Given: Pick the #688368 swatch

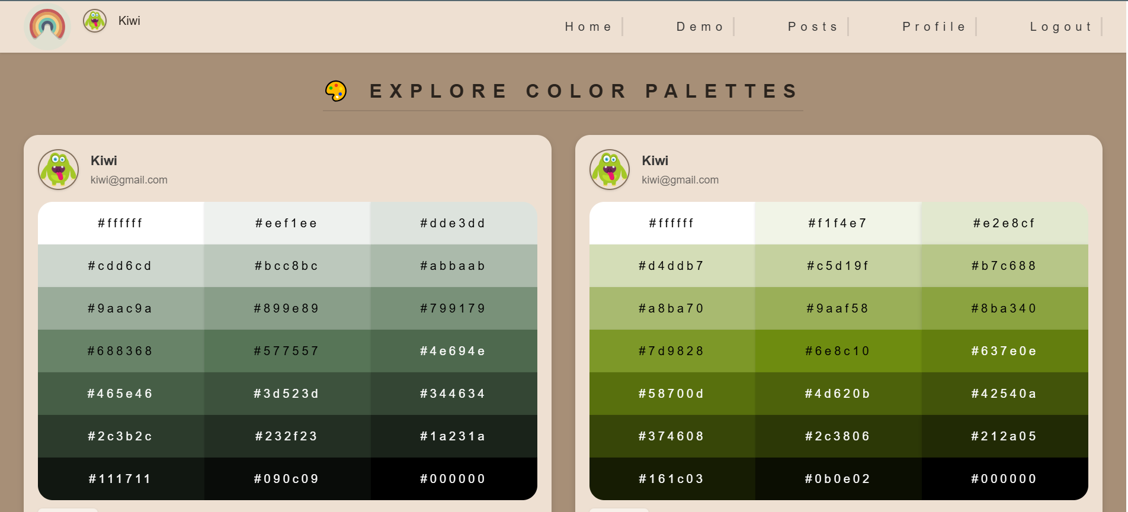Looking at the screenshot, I should coord(121,351).
